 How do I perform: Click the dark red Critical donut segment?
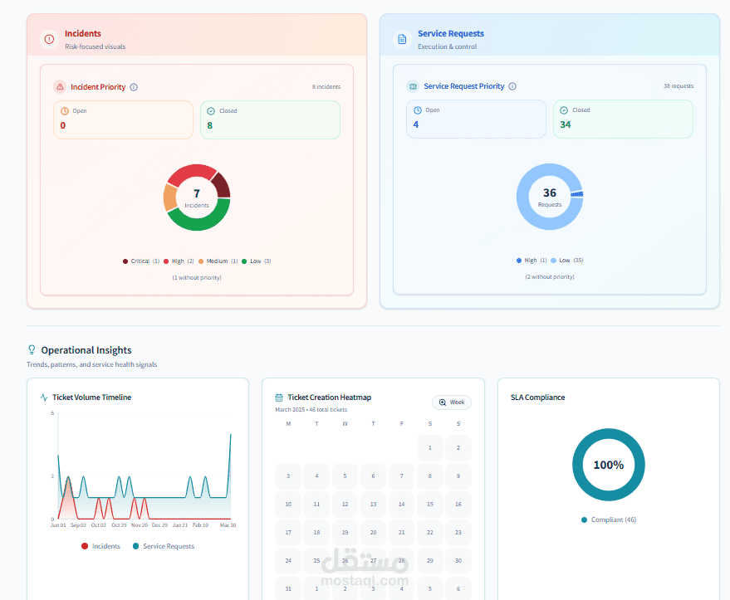click(x=222, y=185)
